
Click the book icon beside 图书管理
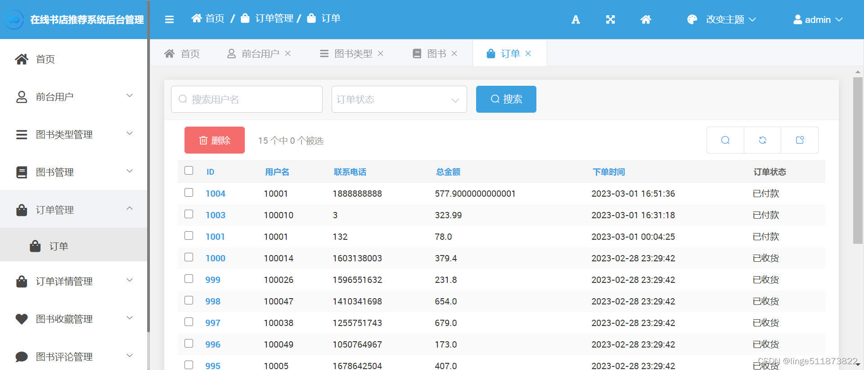click(x=22, y=172)
